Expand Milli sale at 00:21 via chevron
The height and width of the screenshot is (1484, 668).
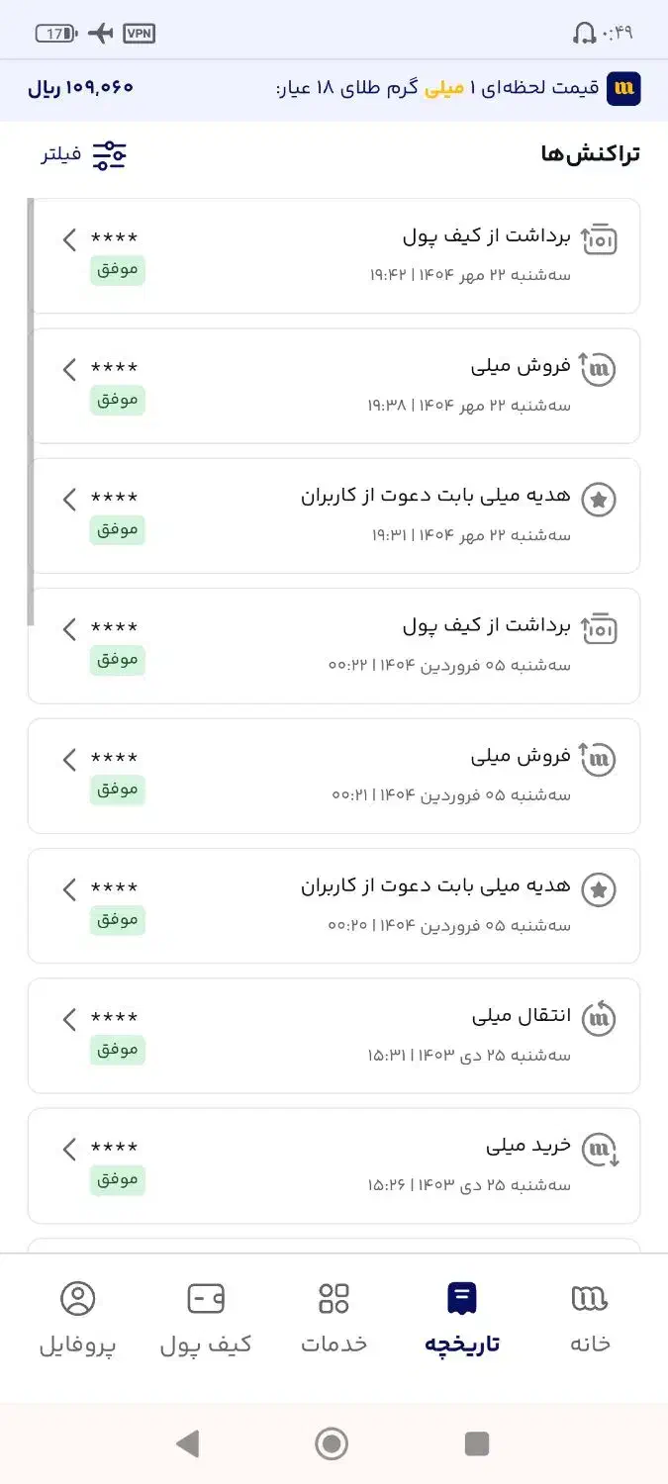tap(69, 760)
